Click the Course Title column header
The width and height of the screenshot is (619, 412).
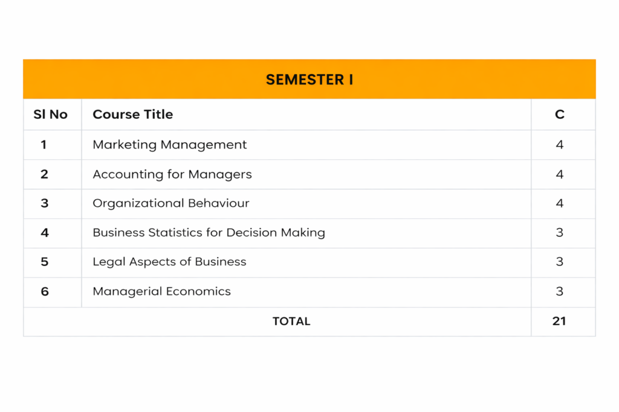(133, 115)
